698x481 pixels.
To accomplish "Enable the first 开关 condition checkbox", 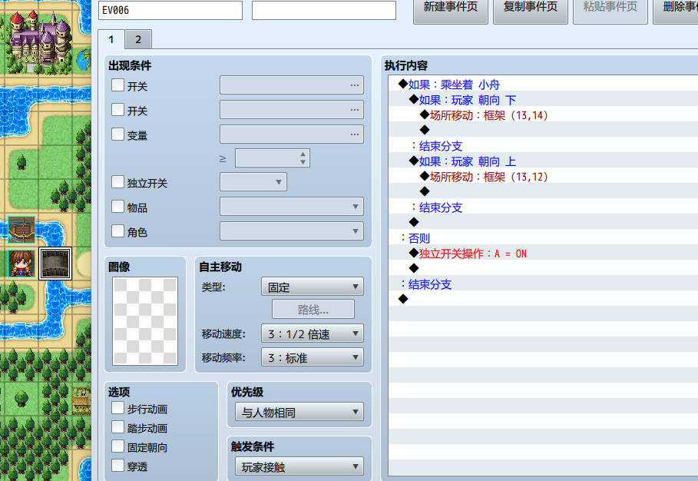I will pyautogui.click(x=117, y=85).
